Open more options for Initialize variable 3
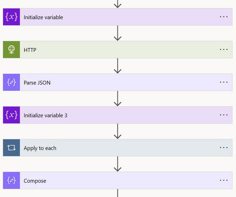236x197 pixels. coord(224,115)
